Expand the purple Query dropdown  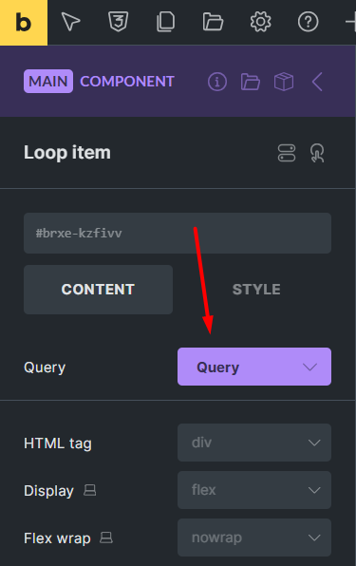pos(254,367)
